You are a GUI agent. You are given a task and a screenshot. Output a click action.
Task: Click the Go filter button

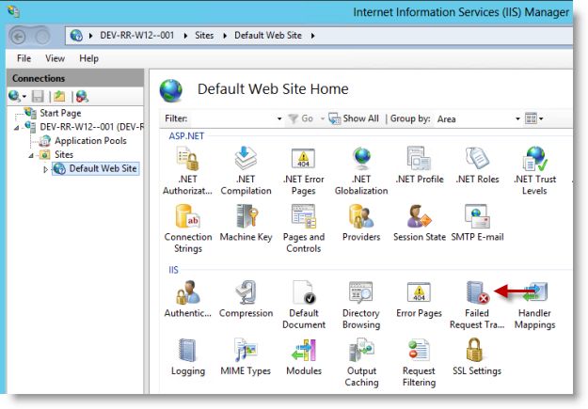[300, 118]
